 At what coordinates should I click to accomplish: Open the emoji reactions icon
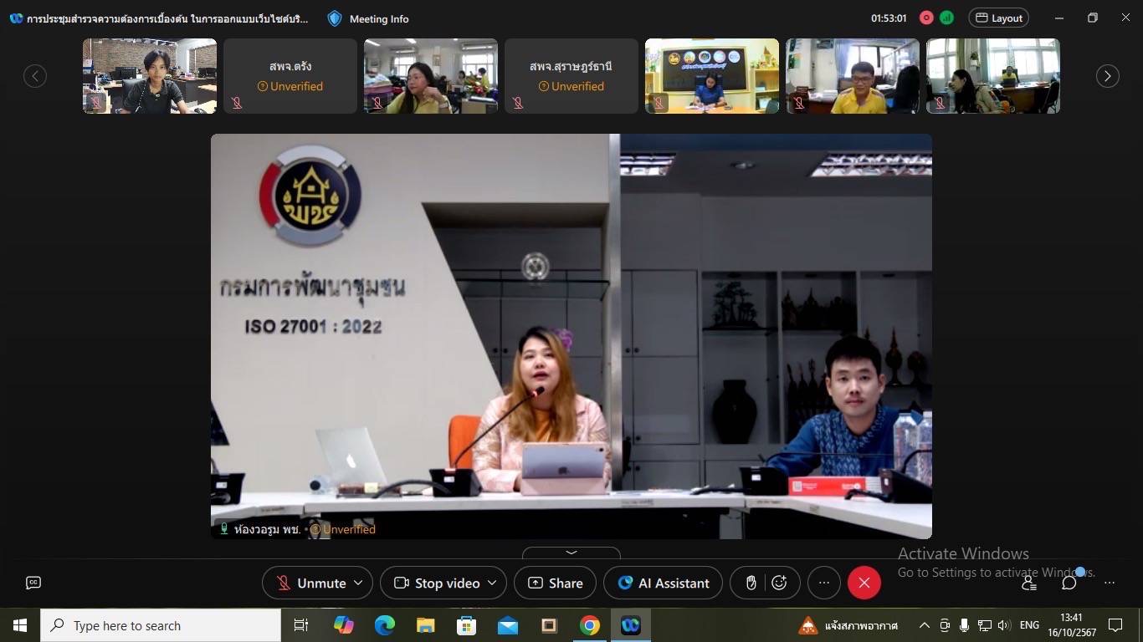779,583
